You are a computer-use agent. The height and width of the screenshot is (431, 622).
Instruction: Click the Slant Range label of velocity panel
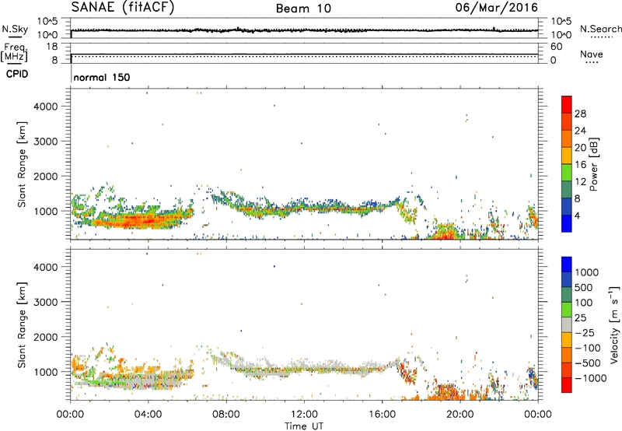[x=22, y=324]
